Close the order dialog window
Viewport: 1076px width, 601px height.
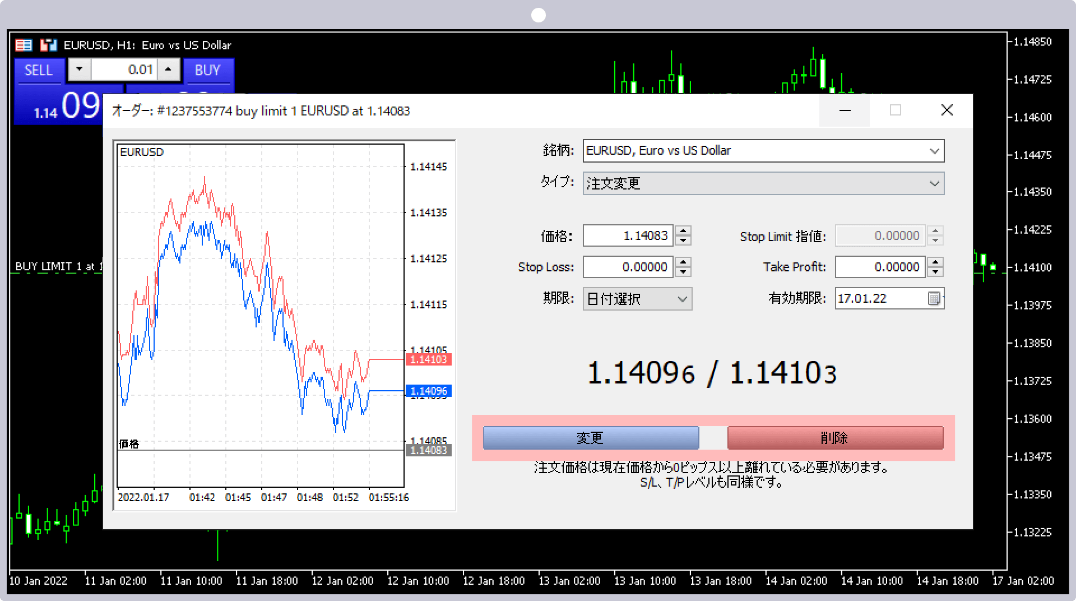[947, 110]
